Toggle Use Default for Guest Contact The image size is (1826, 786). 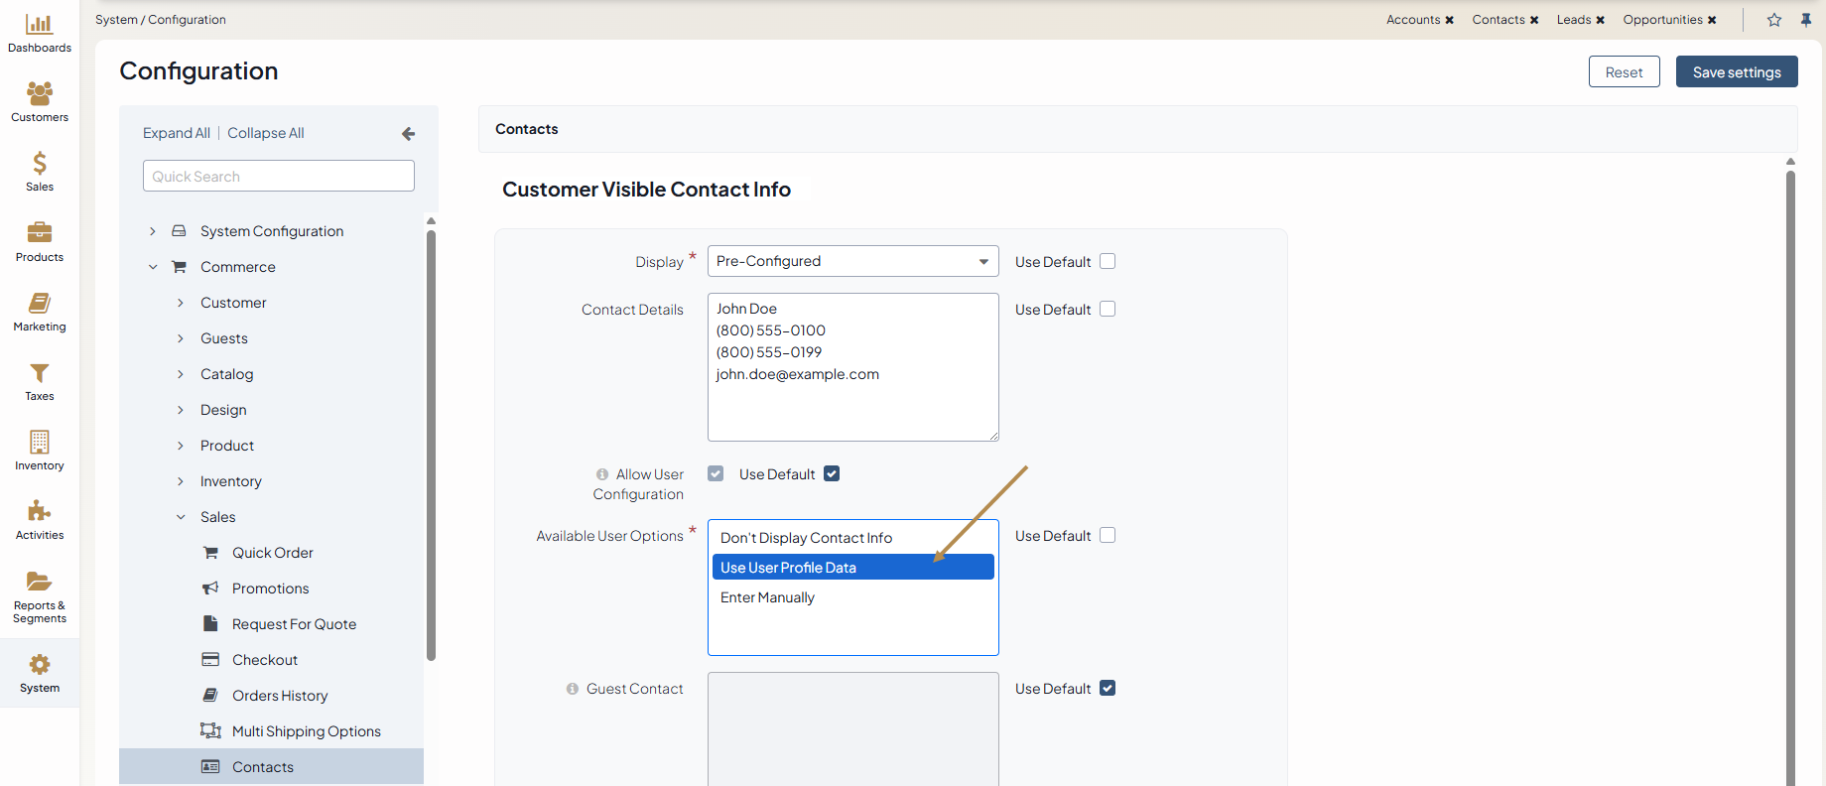(x=1108, y=689)
